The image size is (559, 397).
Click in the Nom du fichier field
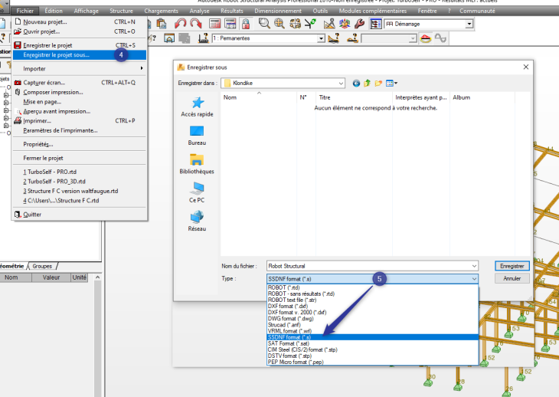click(371, 266)
